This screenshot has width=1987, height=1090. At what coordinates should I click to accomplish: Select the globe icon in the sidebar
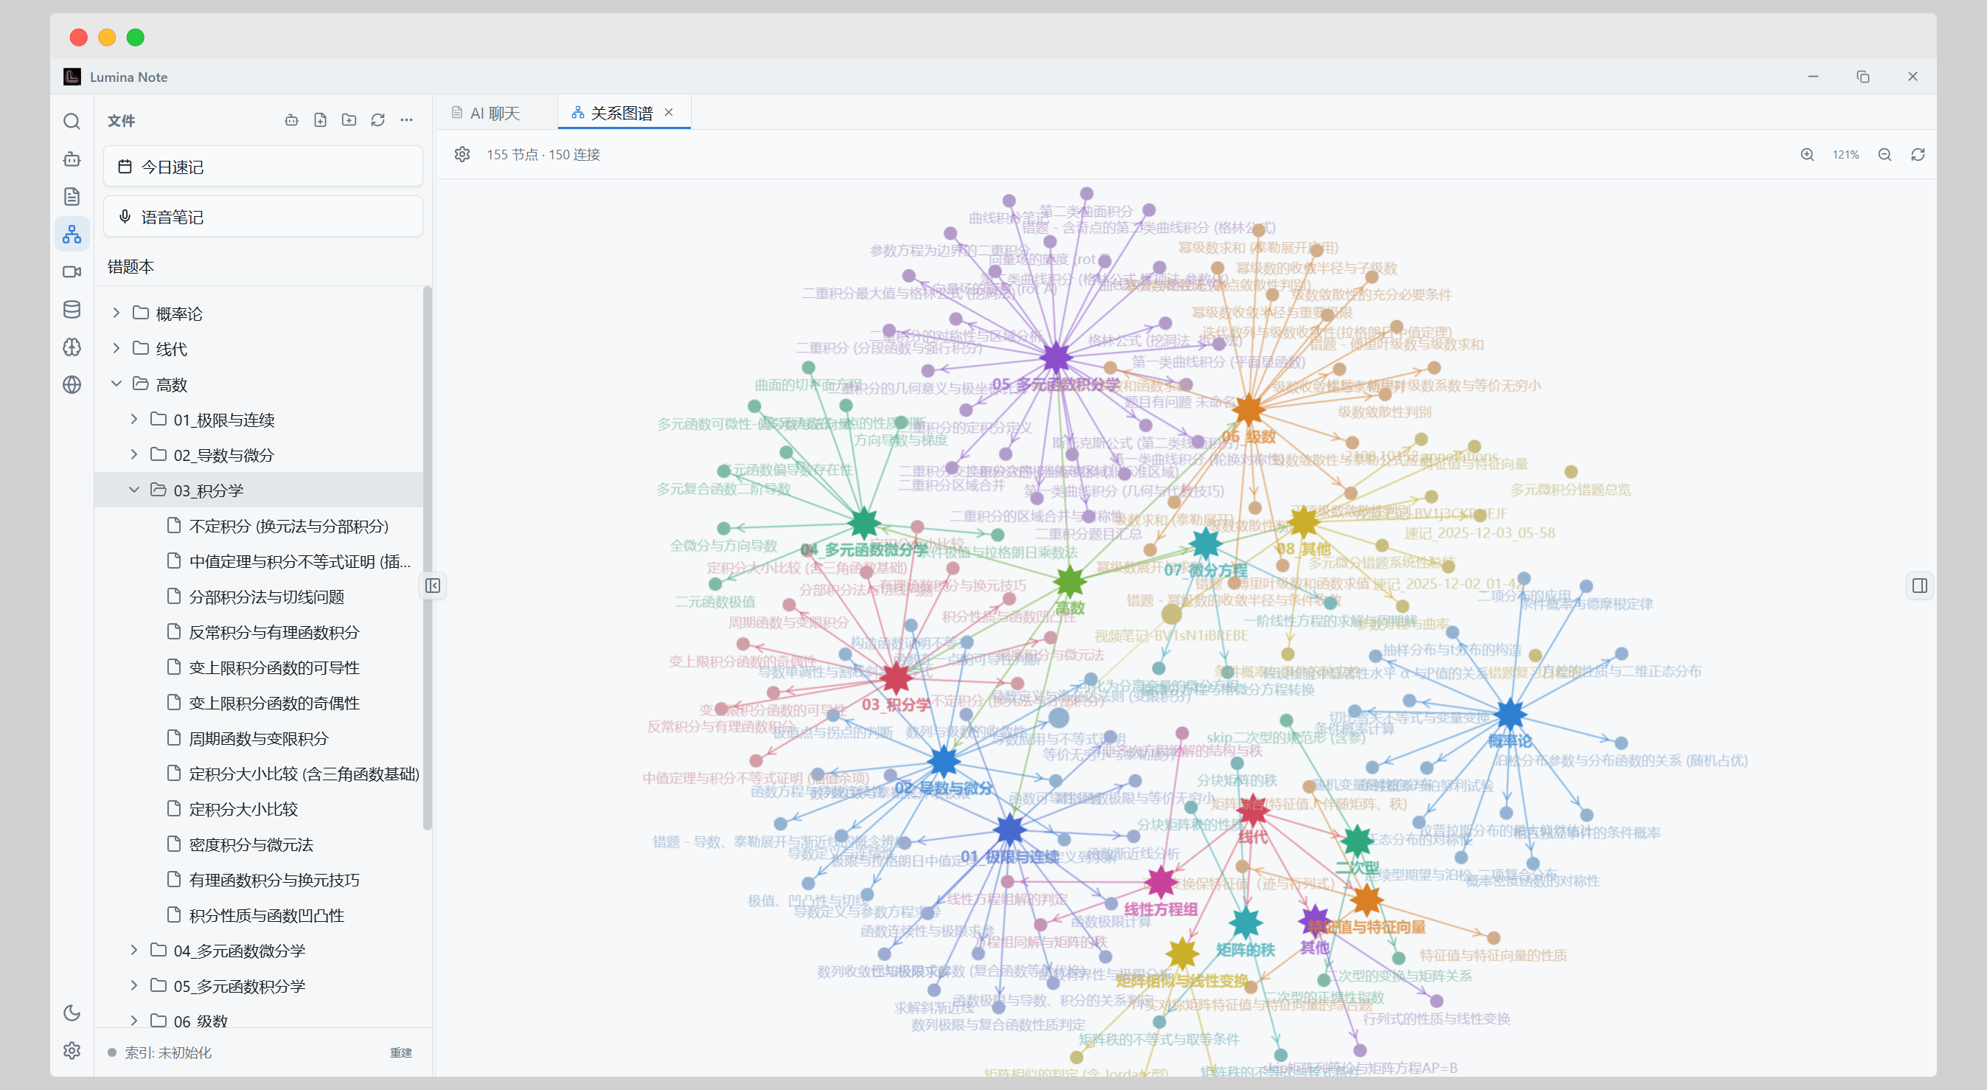tap(72, 384)
